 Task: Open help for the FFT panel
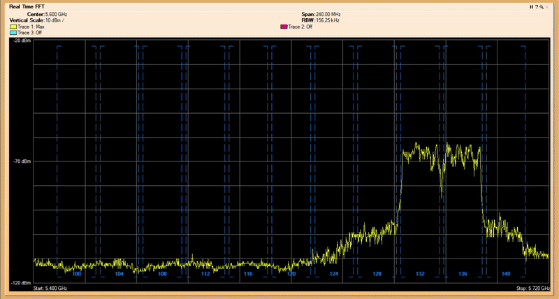[x=536, y=7]
